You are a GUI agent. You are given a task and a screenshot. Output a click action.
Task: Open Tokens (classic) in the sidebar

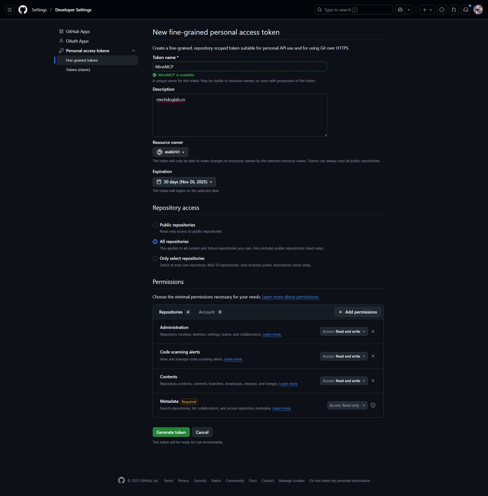click(78, 70)
